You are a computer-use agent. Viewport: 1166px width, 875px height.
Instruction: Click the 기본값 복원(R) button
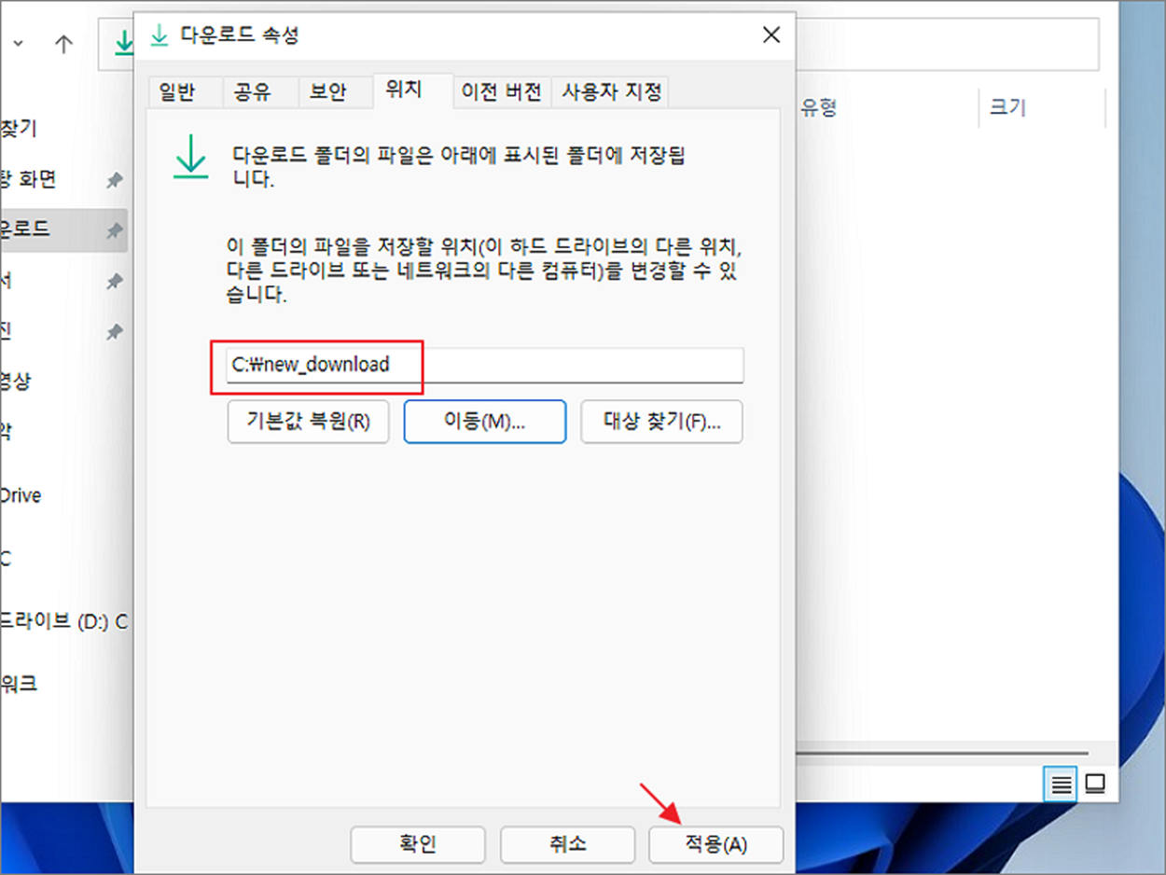click(308, 422)
